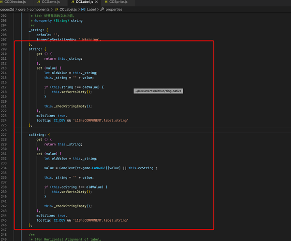Click the GameText[cc.game.LANGUGE] expression
The image size is (291, 241).
coord(83,168)
